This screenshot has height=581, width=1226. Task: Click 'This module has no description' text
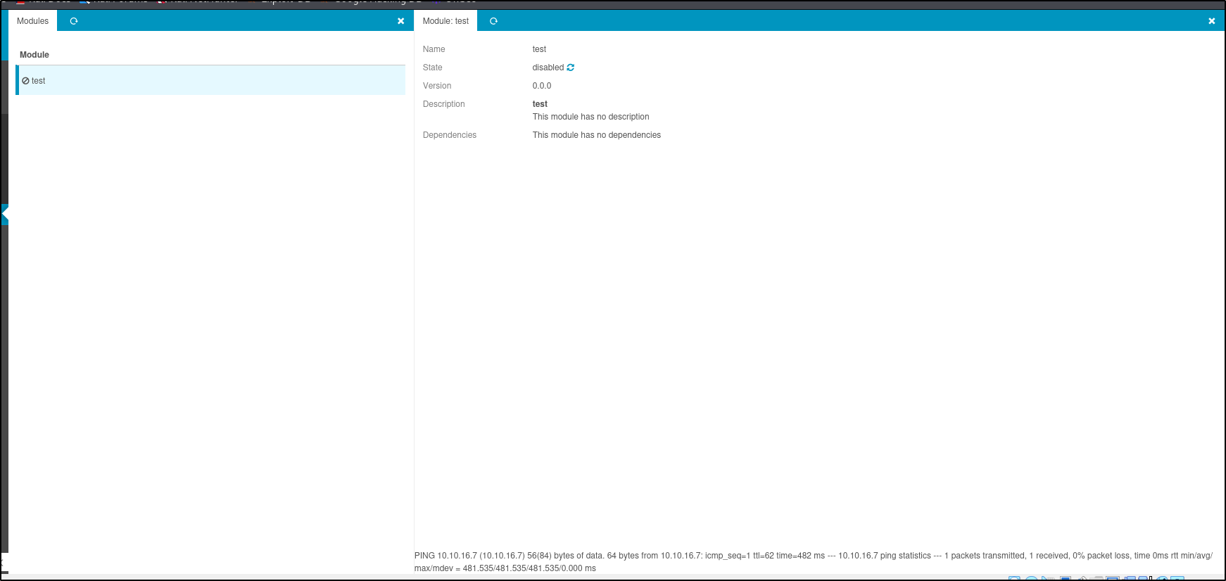tap(590, 117)
